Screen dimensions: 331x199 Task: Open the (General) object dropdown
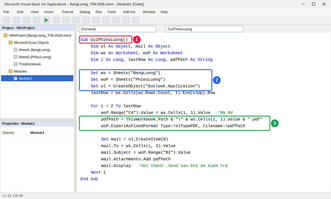click(118, 29)
